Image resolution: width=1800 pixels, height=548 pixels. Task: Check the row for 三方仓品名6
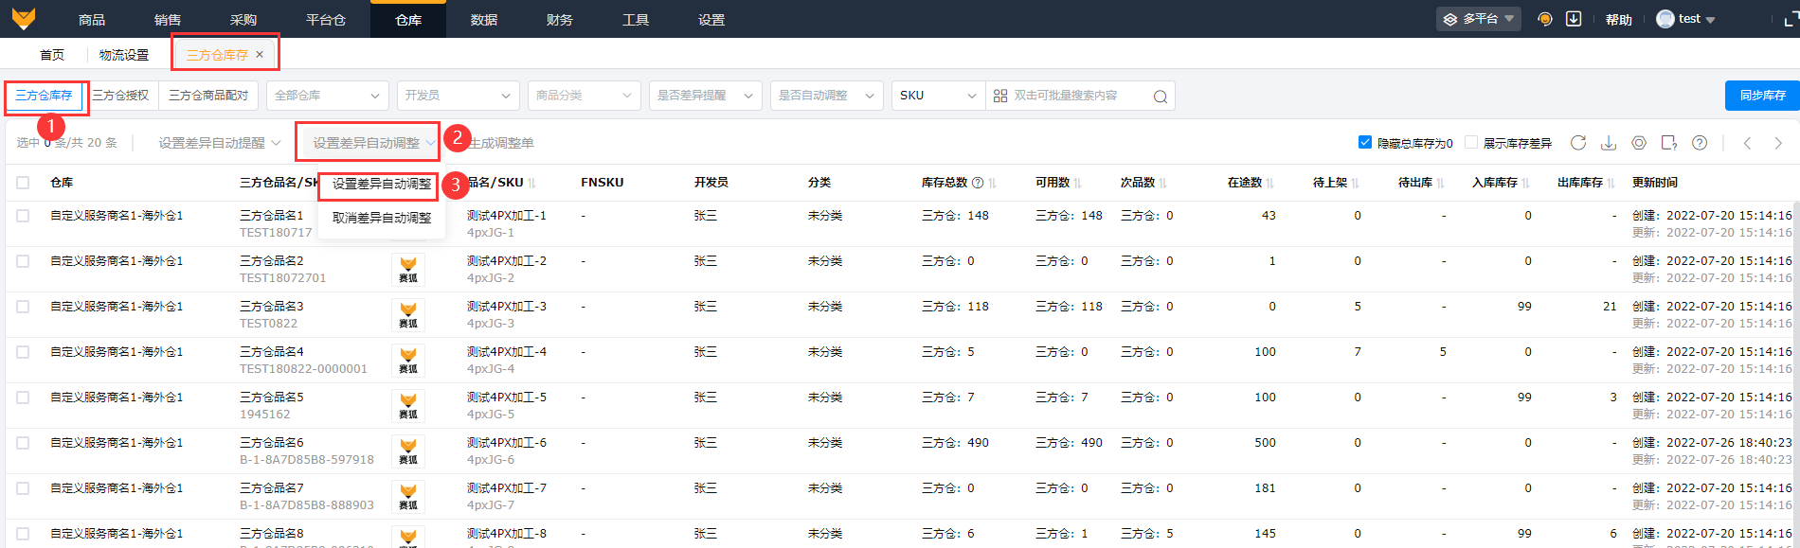[23, 443]
